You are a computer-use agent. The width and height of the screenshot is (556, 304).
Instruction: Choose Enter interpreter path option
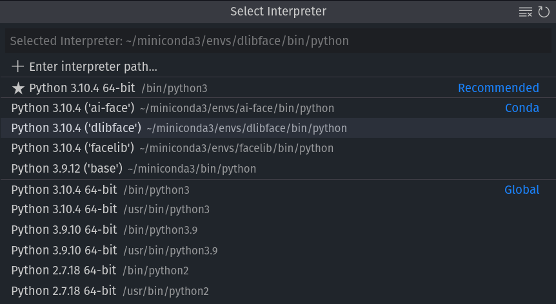93,66
